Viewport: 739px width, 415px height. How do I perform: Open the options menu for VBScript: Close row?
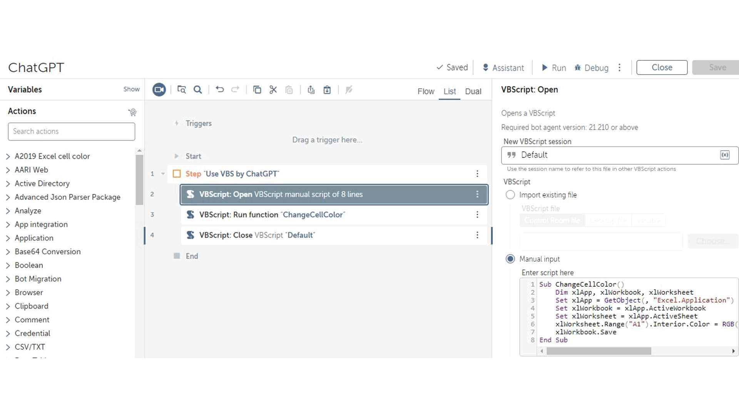click(477, 235)
